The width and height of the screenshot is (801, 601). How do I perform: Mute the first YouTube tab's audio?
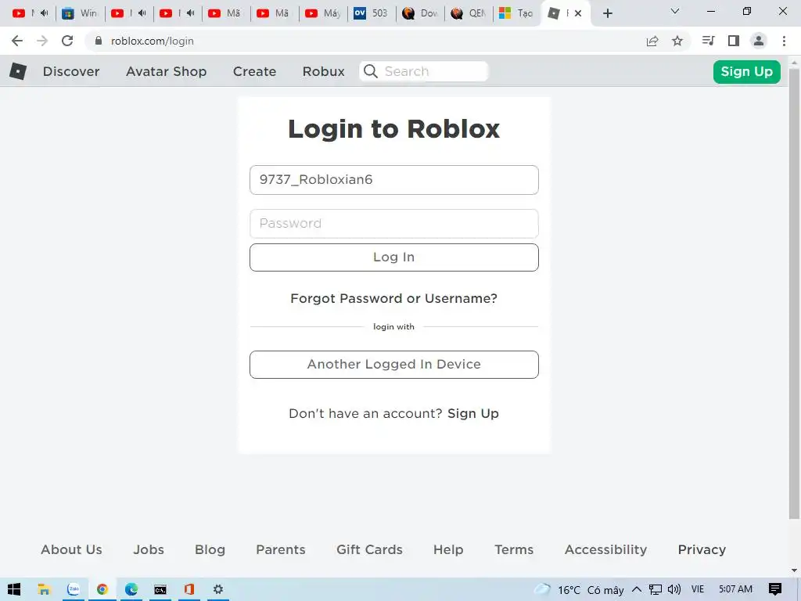44,13
